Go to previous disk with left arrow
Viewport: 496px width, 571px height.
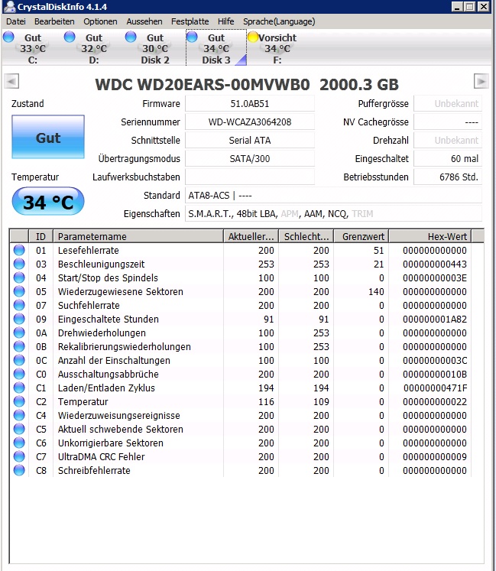point(11,81)
